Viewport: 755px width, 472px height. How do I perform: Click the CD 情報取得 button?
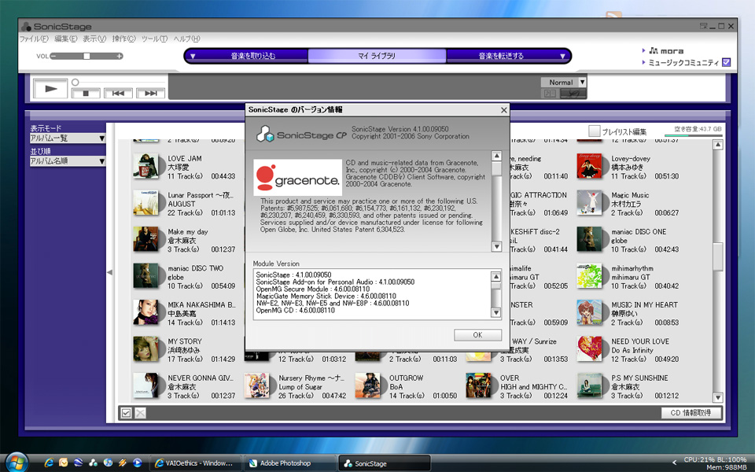pos(691,413)
